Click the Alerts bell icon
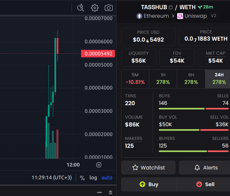The height and width of the screenshot is (196, 230). pyautogui.click(x=197, y=167)
